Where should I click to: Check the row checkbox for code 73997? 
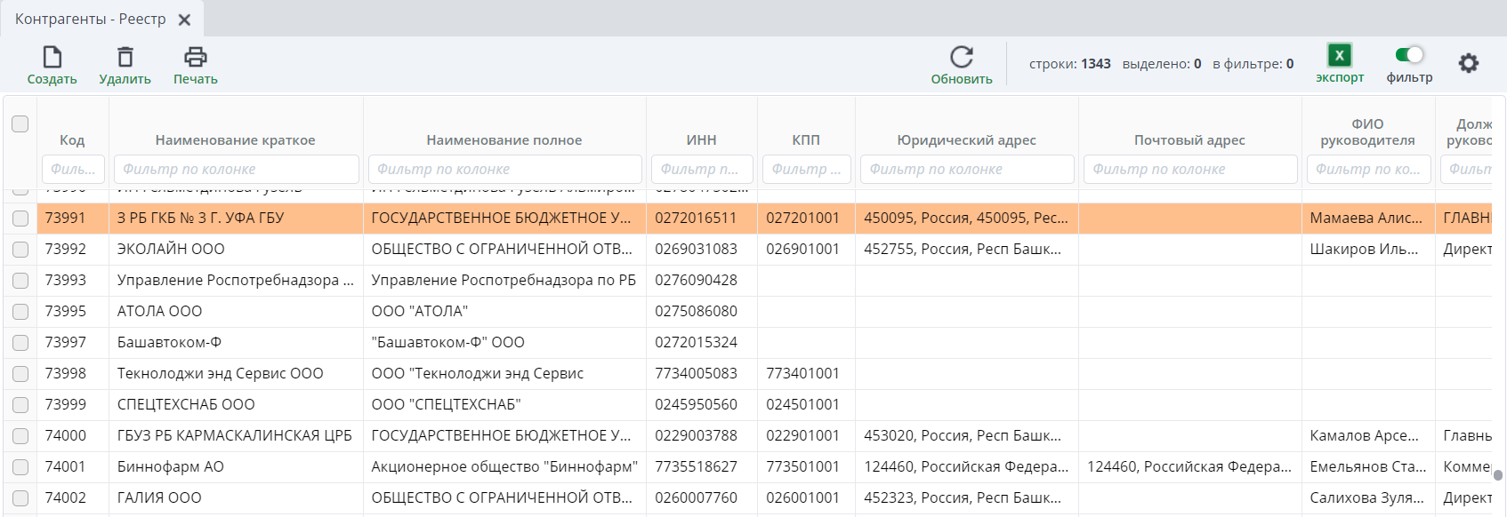coord(20,343)
